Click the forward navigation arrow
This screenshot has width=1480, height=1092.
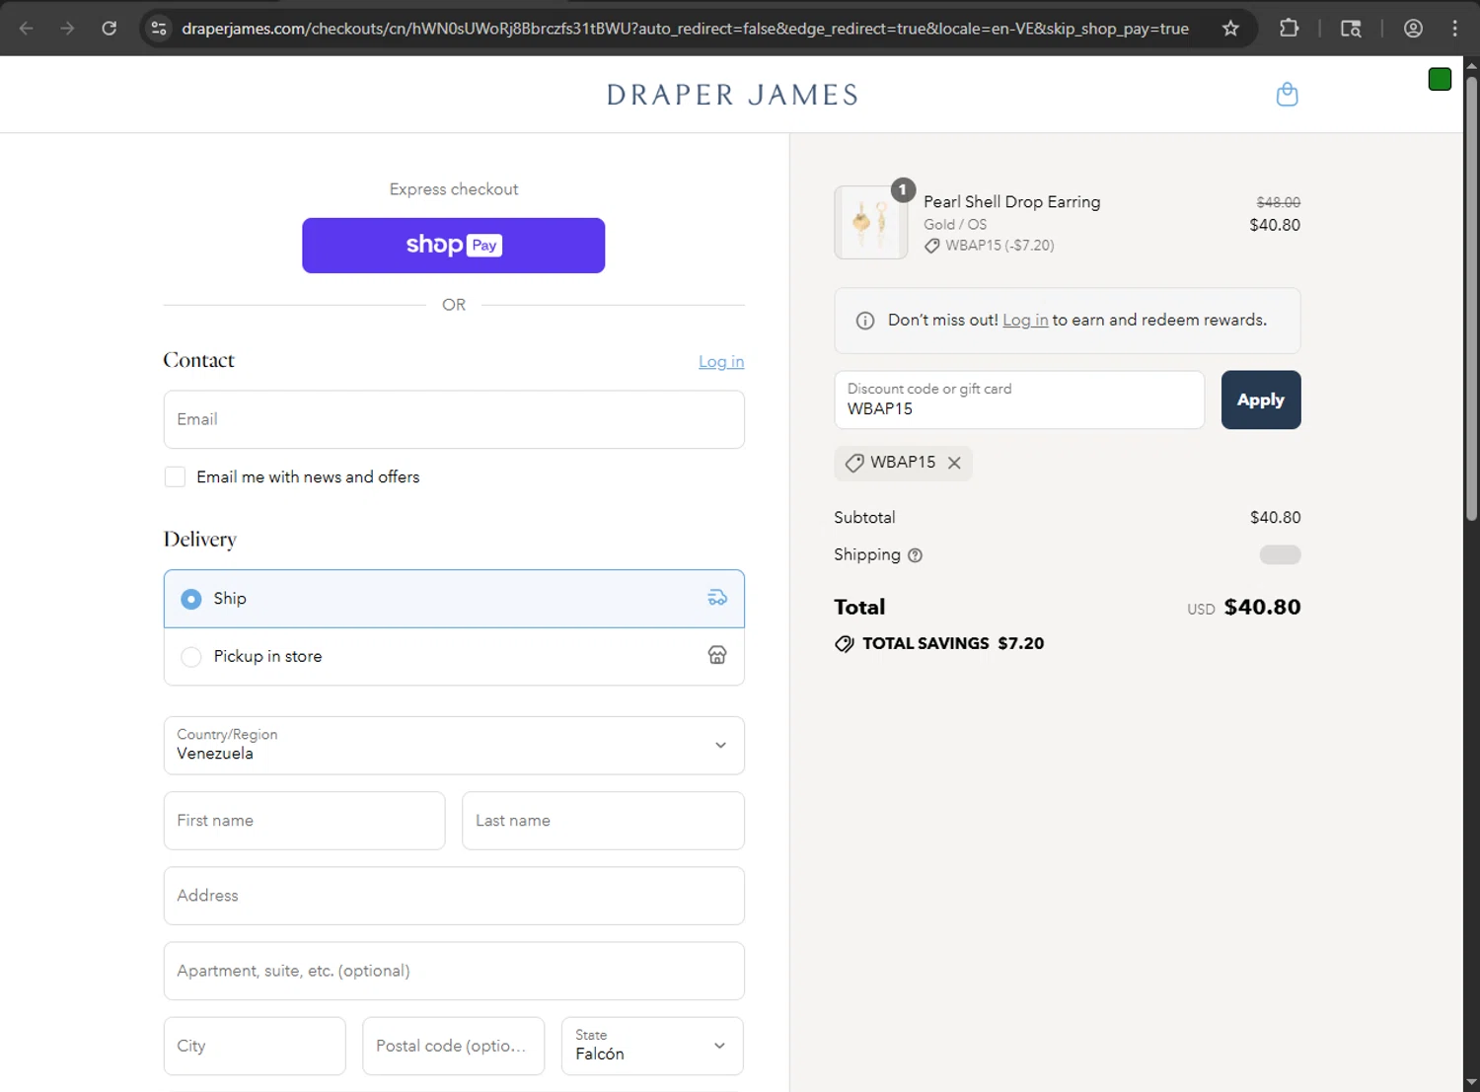click(67, 29)
